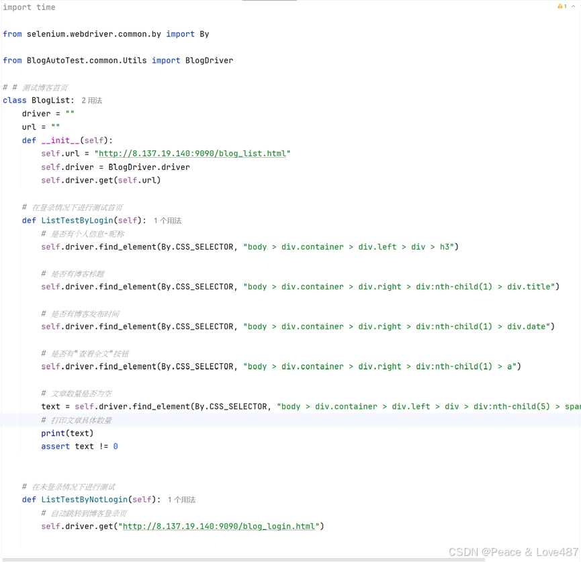
Task: Click method name 'ListTestByNotLogin'
Action: pyautogui.click(x=85, y=500)
